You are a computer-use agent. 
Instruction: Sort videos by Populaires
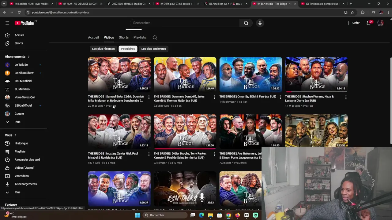(128, 49)
